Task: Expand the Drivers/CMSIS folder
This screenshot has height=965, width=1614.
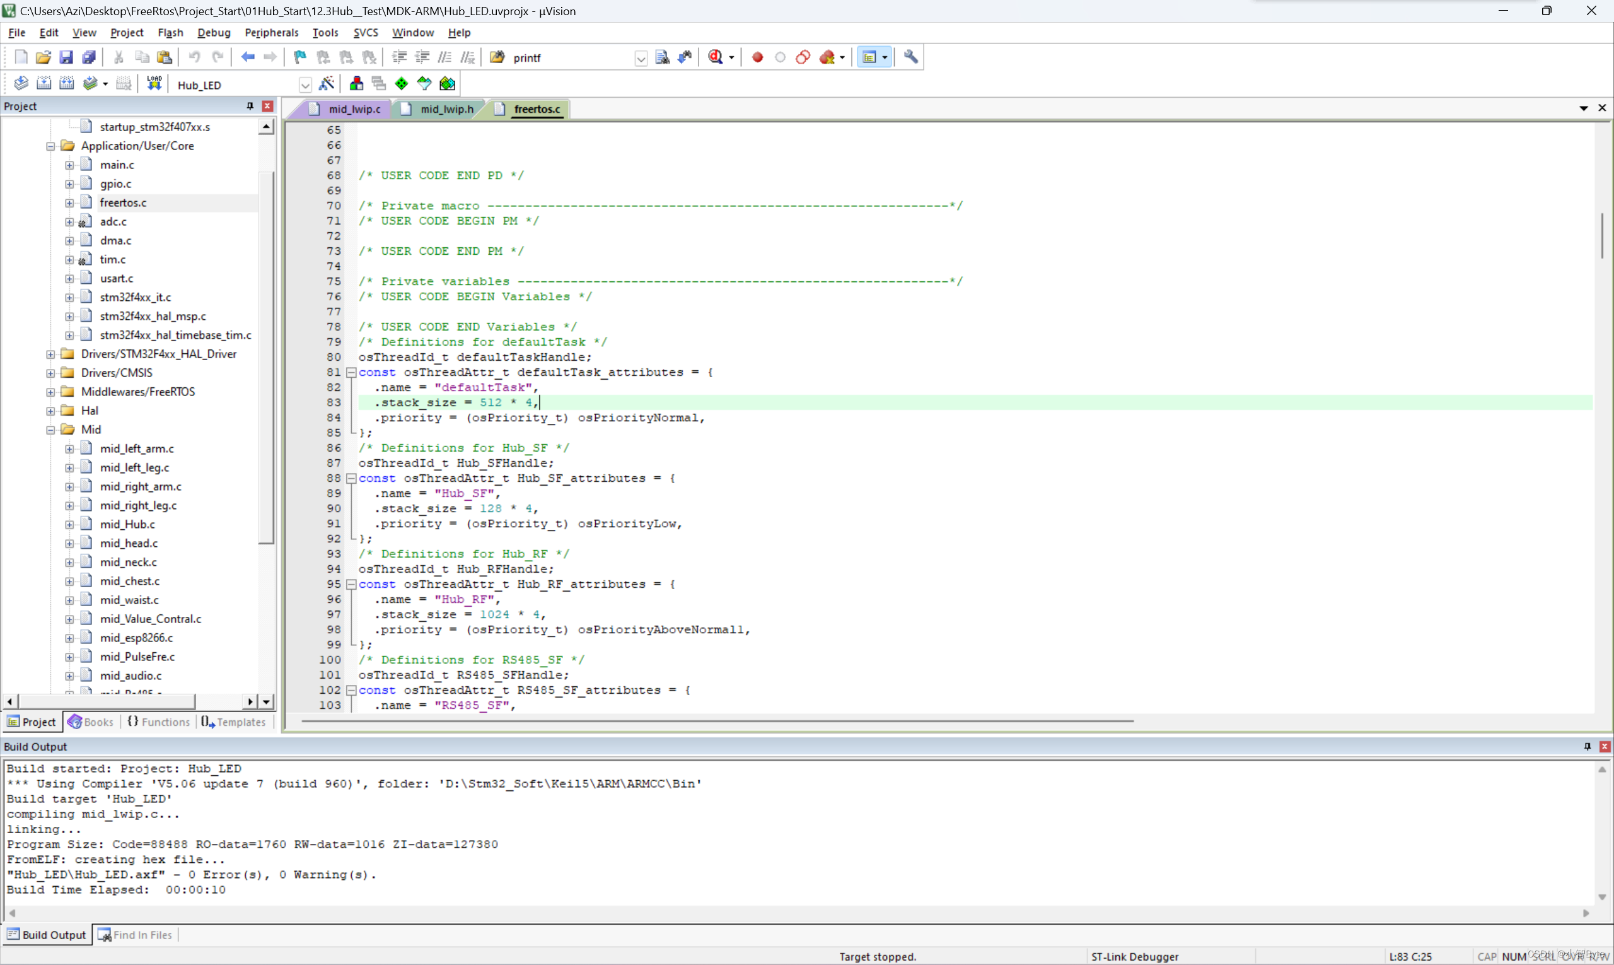Action: coord(50,373)
